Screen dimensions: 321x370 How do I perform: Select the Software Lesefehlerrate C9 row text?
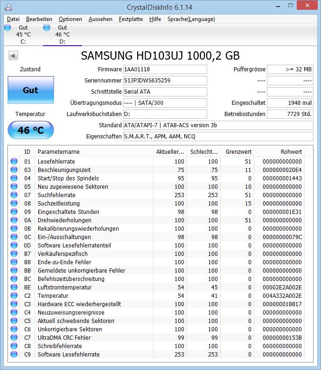(69, 354)
